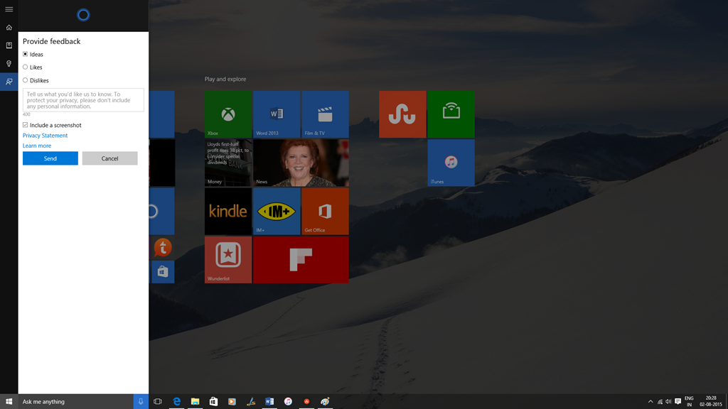Click the Play and explore group heading
This screenshot has width=728, height=409.
(x=225, y=80)
